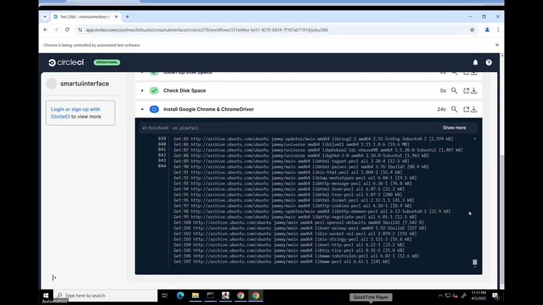This screenshot has width=543, height=305.
Task: Open Chrome profile icon
Action: [487, 30]
